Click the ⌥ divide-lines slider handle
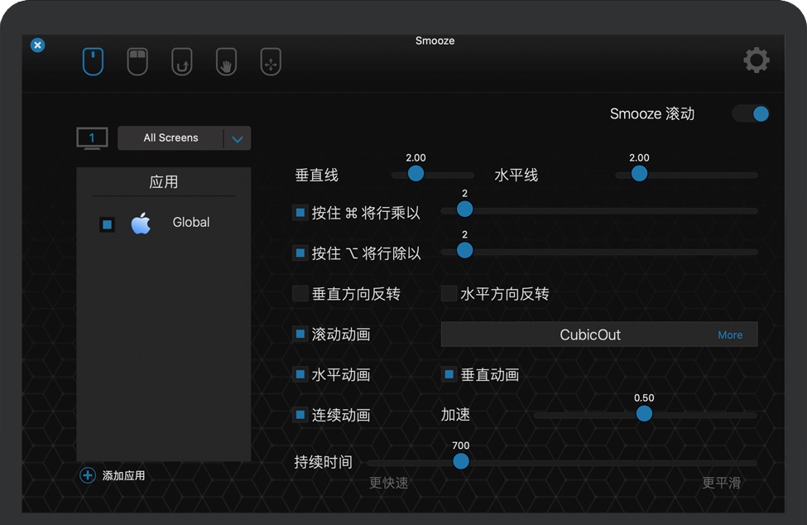Screen dimensions: 807x525 tap(464, 251)
